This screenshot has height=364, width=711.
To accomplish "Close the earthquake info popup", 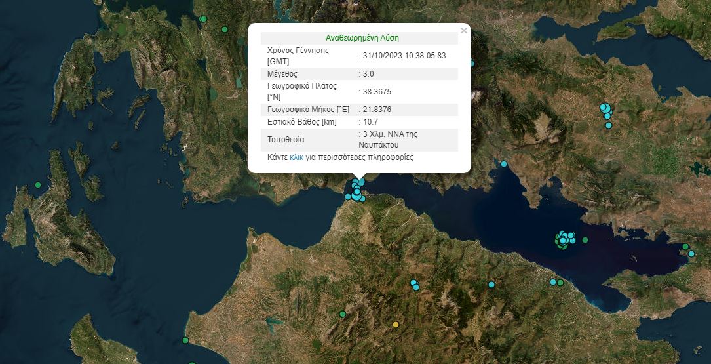I will 464,30.
